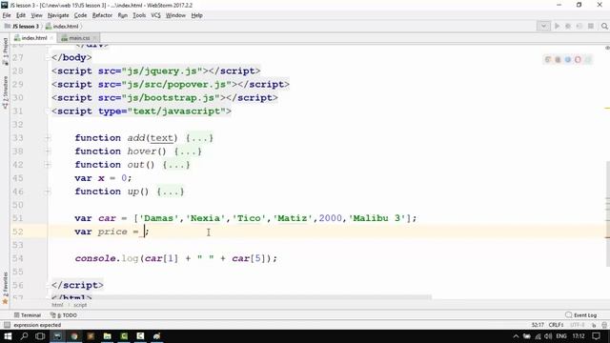Expand folded function up()
Image resolution: width=610 pixels, height=343 pixels.
tap(48, 192)
